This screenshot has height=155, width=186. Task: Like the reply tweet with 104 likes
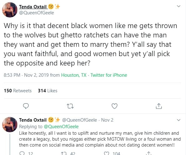pyautogui.click(x=106, y=153)
